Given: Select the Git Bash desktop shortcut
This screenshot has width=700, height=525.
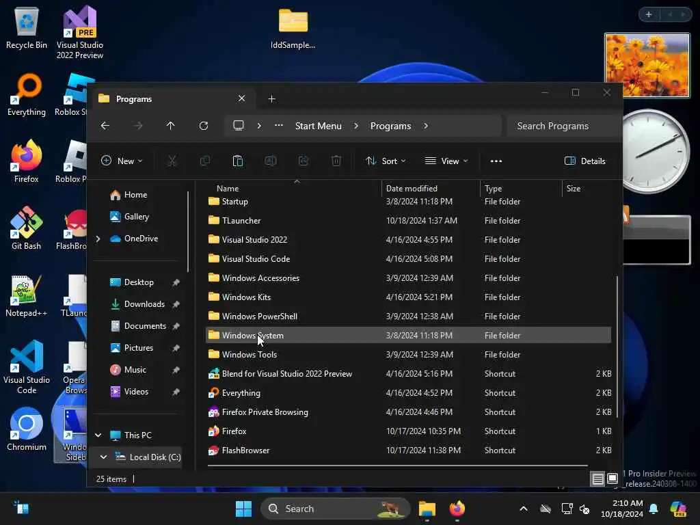Looking at the screenshot, I should pos(27,228).
